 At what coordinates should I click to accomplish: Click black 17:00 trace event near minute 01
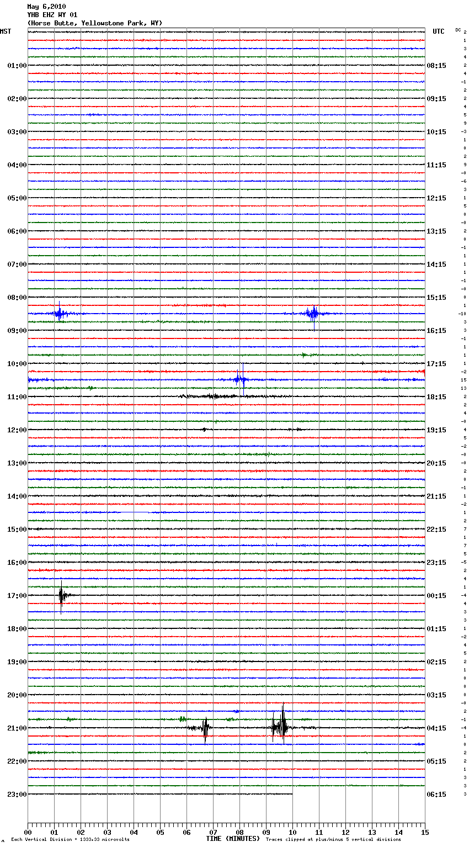click(x=62, y=596)
